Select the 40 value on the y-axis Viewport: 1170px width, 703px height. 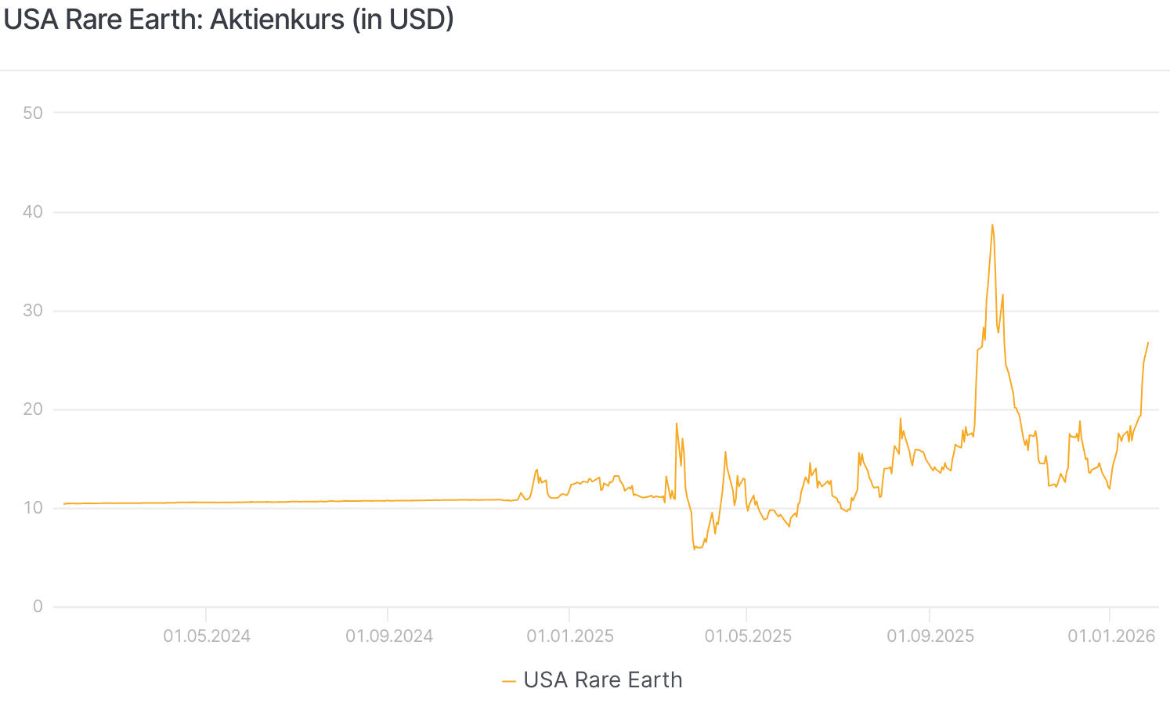tap(33, 212)
